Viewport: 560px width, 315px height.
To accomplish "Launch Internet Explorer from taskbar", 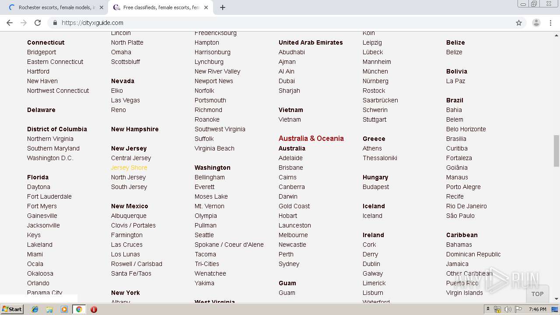I will 35,309.
